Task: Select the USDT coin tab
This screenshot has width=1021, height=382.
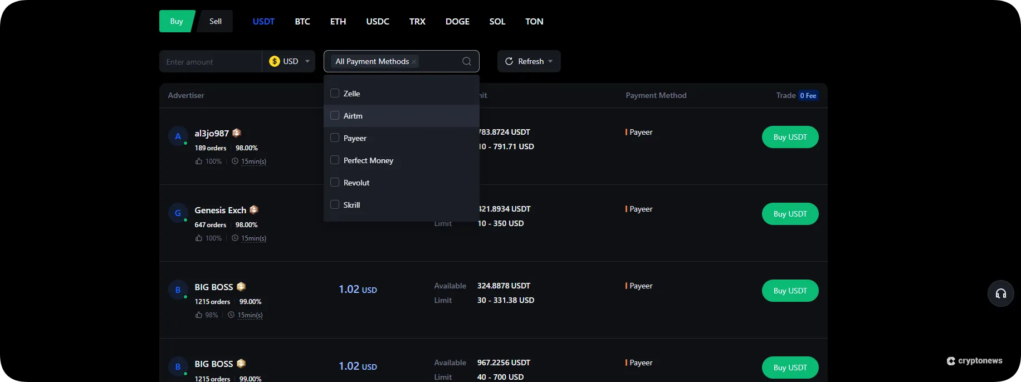Action: (x=263, y=21)
